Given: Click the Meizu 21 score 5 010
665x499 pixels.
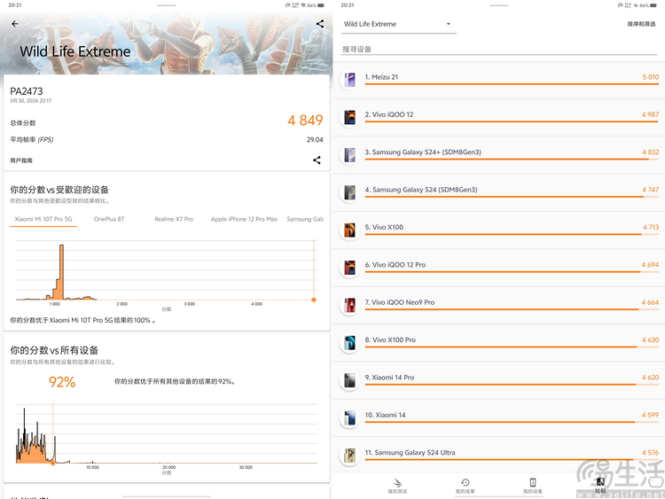Looking at the screenshot, I should pyautogui.click(x=651, y=77).
